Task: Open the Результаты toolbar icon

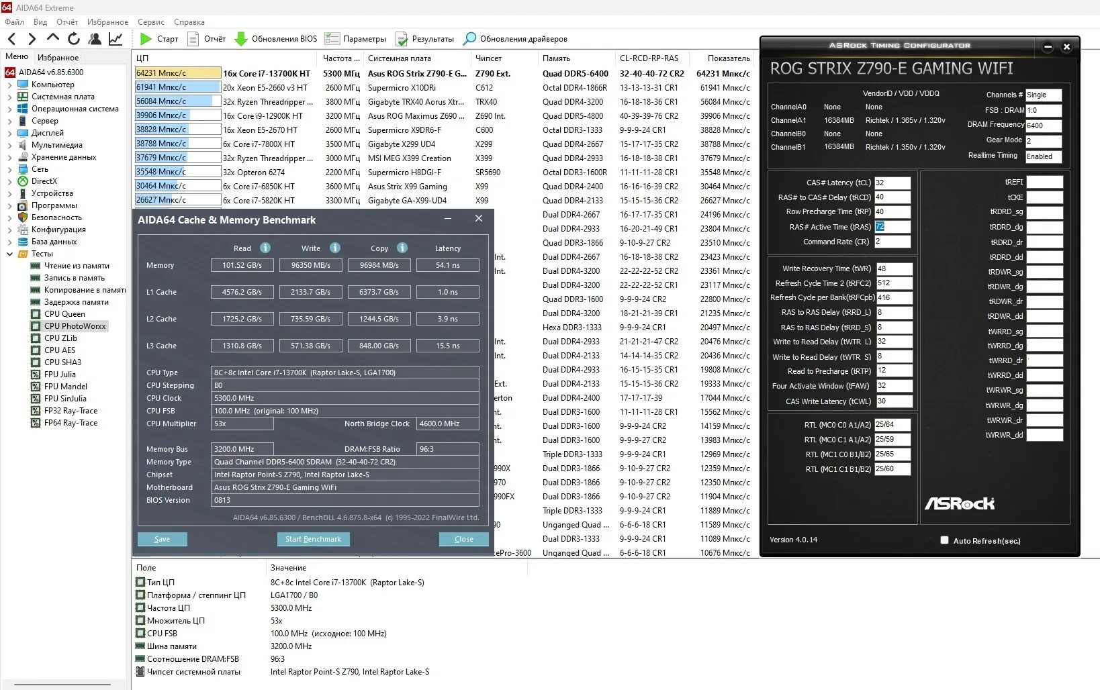Action: coord(402,39)
